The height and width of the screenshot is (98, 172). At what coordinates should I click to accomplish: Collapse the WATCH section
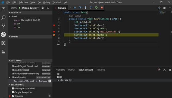30,37
